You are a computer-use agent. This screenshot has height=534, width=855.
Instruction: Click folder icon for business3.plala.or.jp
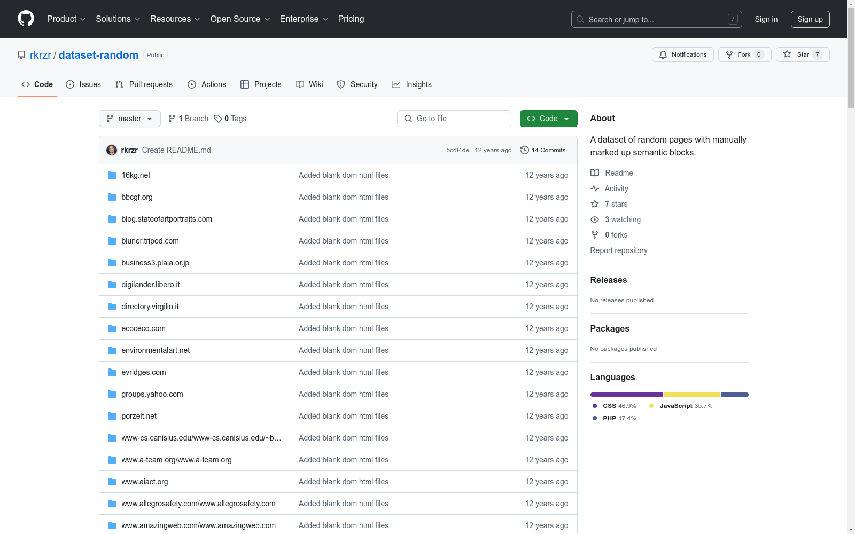(x=112, y=263)
